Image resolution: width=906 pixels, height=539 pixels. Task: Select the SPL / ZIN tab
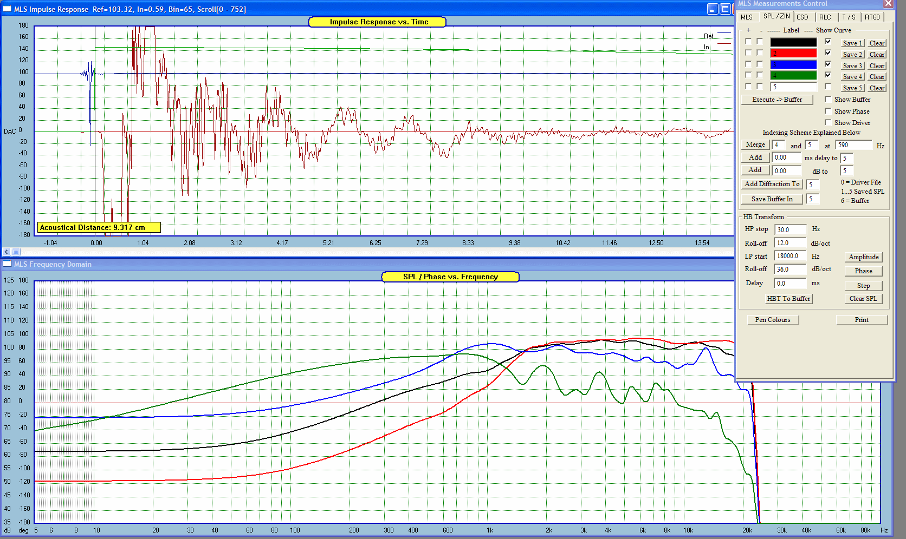tap(776, 16)
